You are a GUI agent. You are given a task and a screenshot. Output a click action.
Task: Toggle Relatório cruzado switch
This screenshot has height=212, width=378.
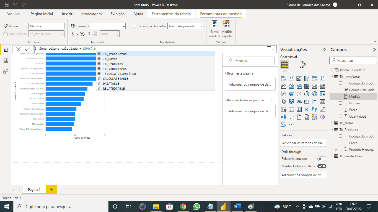[322, 159]
